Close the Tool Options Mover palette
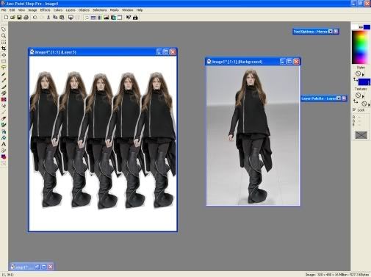The width and height of the screenshot is (371, 277). (x=336, y=32)
